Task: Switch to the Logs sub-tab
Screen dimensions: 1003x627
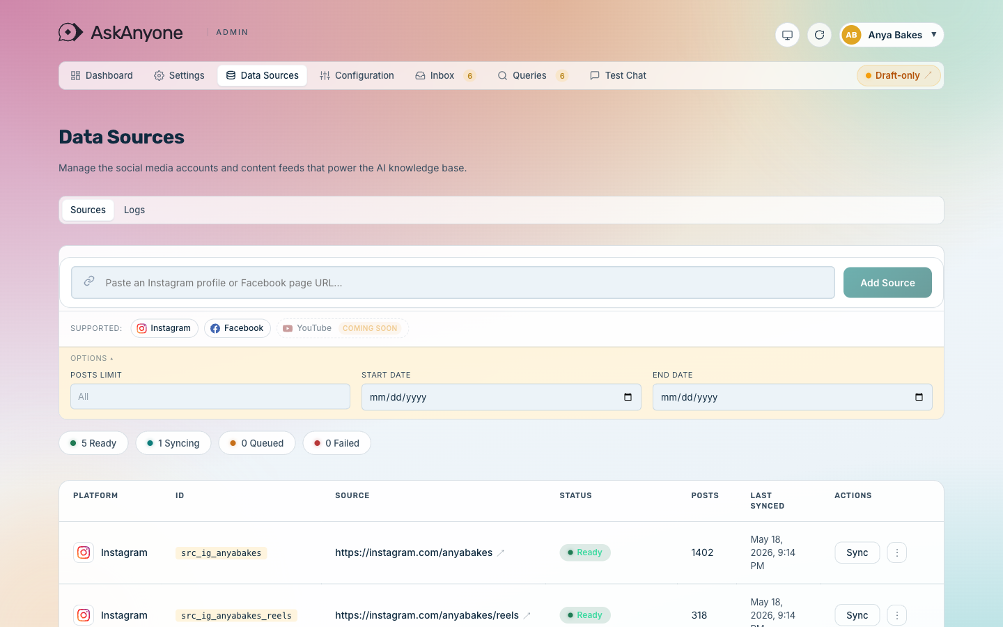Action: [134, 210]
